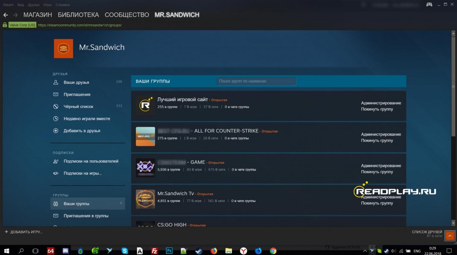Open Discord from the taskbar

click(65, 251)
